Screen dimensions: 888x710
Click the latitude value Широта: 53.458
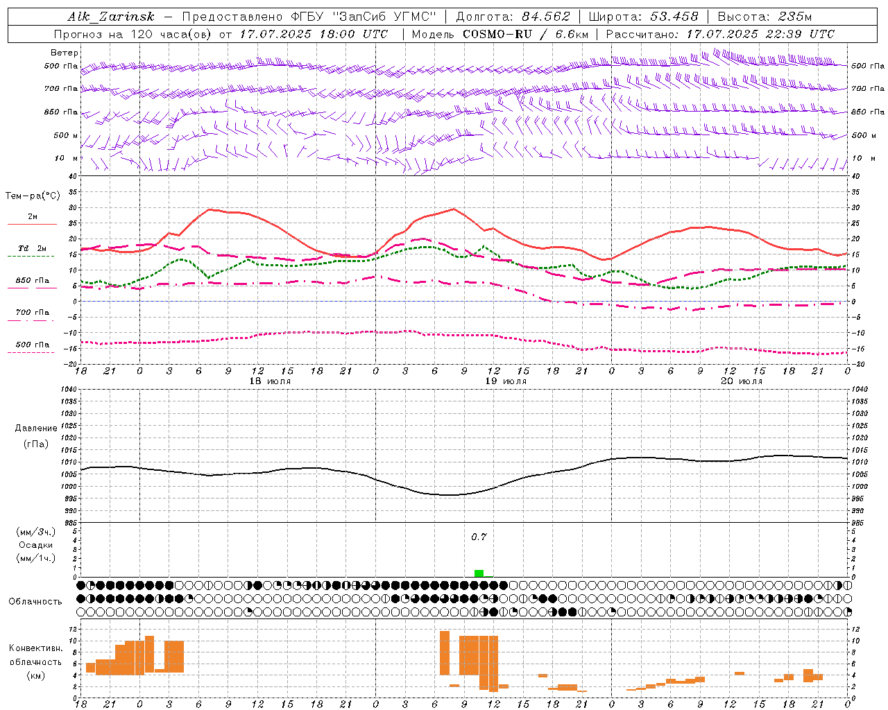point(643,17)
